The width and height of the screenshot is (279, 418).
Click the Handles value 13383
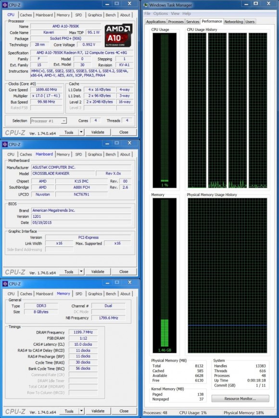(x=260, y=366)
